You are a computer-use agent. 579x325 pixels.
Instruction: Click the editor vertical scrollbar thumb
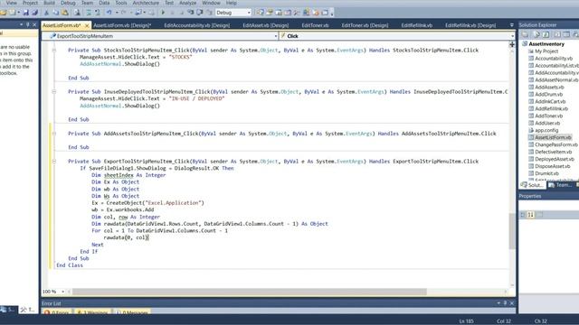[512, 231]
